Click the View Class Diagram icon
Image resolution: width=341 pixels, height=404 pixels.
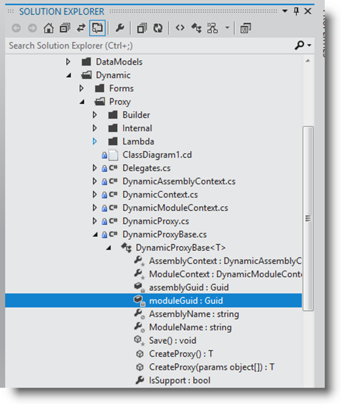coord(212,28)
